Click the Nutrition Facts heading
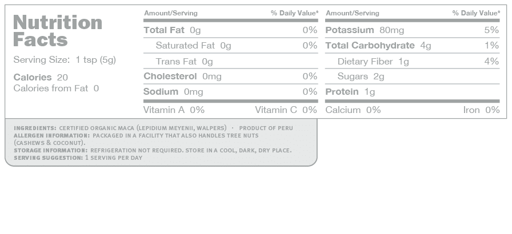This screenshot has width=512, height=234. tap(58, 31)
